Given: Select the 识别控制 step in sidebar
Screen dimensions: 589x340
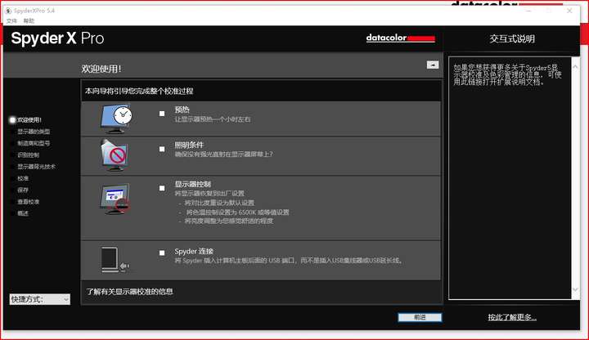Looking at the screenshot, I should 28,154.
